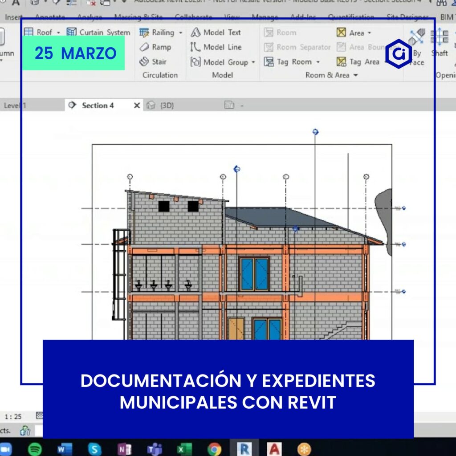
Task: Open the Railing dropdown menu
Action: pyautogui.click(x=181, y=33)
